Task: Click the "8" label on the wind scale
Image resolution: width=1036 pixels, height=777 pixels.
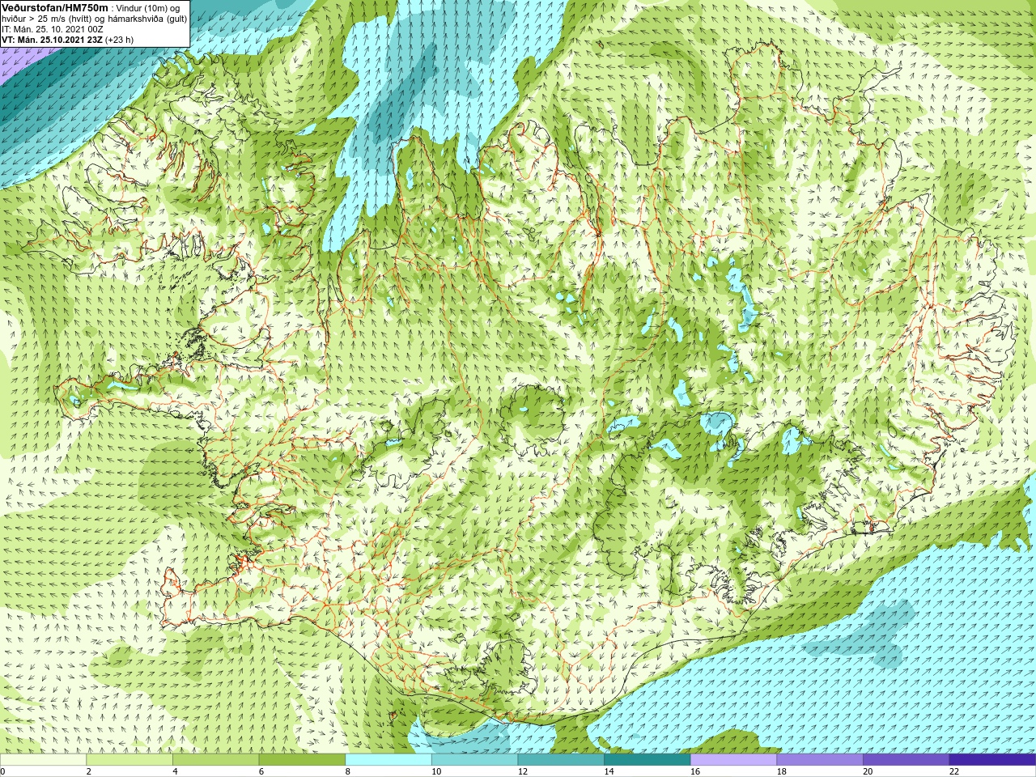Action: coord(348,771)
